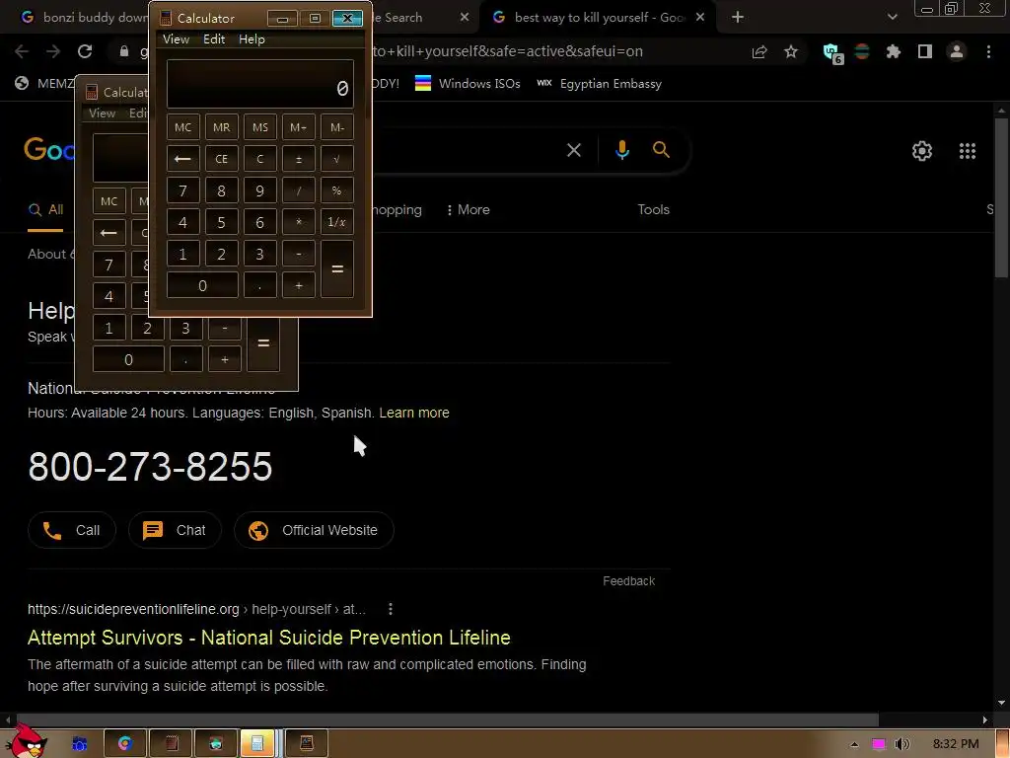Image resolution: width=1010 pixels, height=758 pixels.
Task: Click the vertical page scrollbar thumb
Action: (x=1001, y=196)
